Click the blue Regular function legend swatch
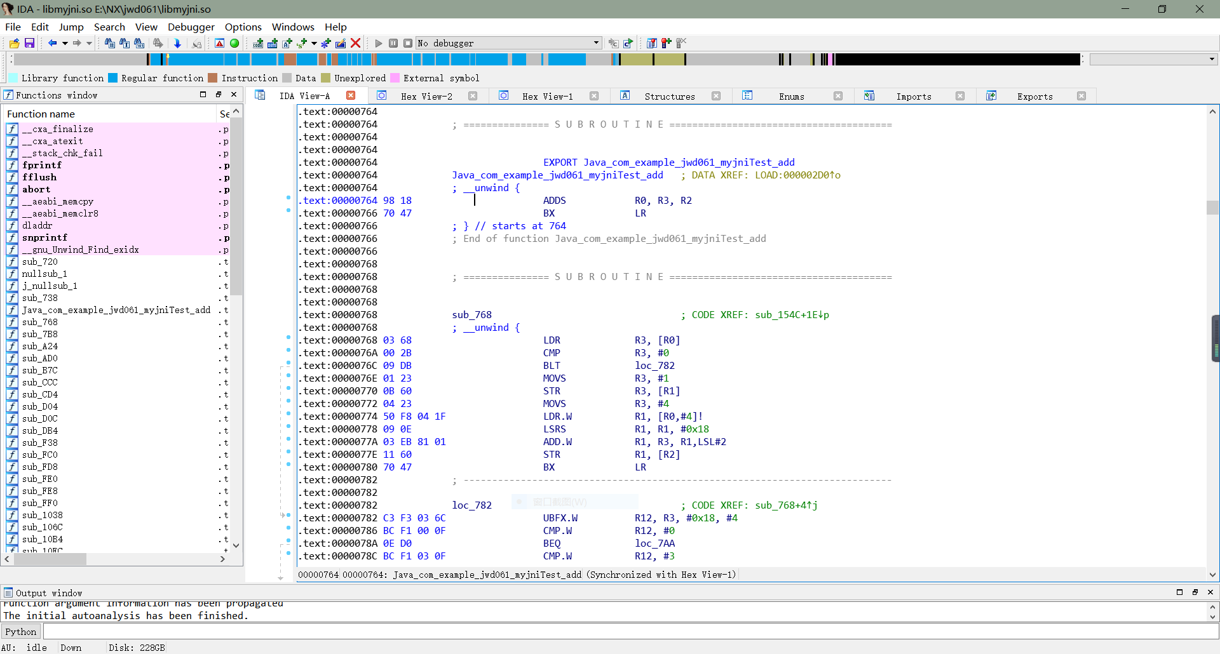The height and width of the screenshot is (654, 1220). [113, 78]
